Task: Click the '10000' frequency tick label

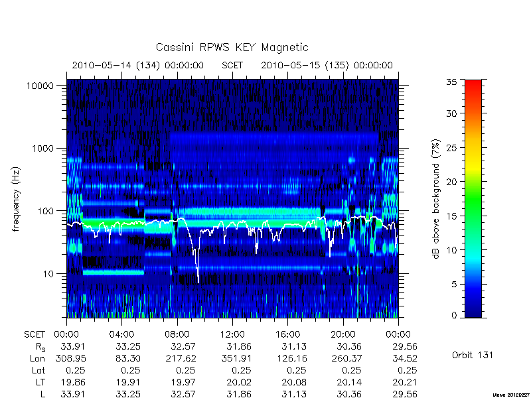Action: [40, 86]
